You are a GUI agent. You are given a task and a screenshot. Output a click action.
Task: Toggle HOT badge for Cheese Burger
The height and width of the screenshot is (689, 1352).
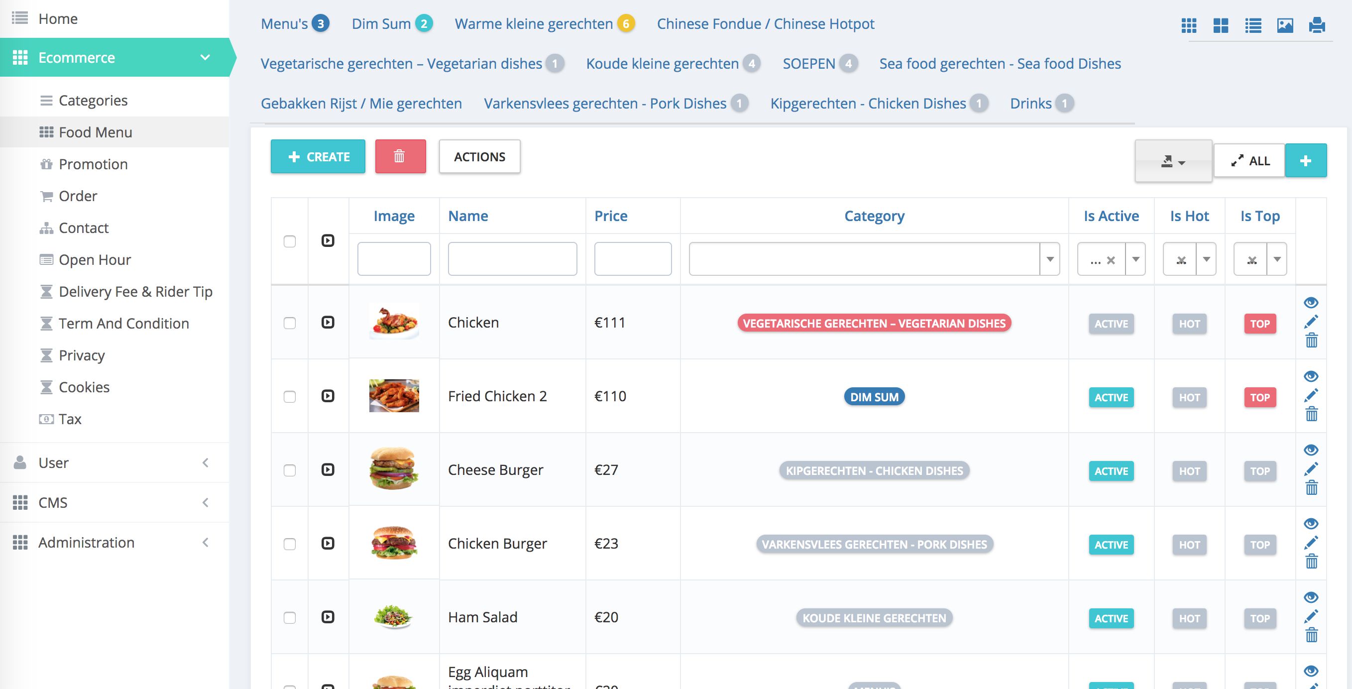tap(1189, 471)
